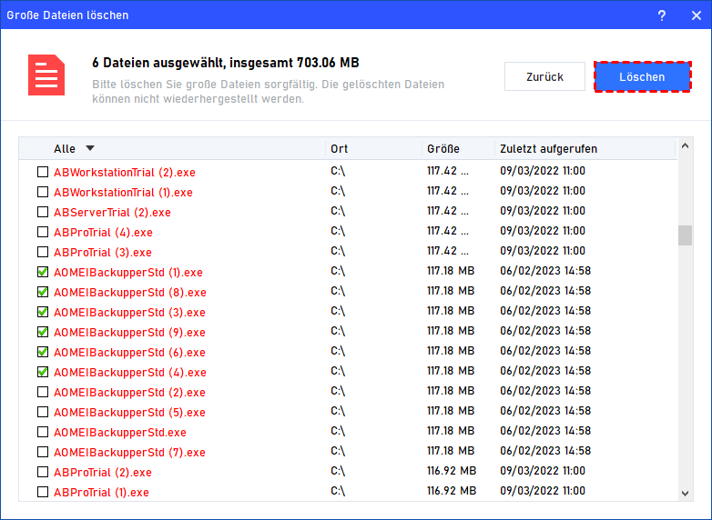Uncheck AOMEIBackupperStd (4).exe checkbox
This screenshot has width=712, height=520.
43,372
